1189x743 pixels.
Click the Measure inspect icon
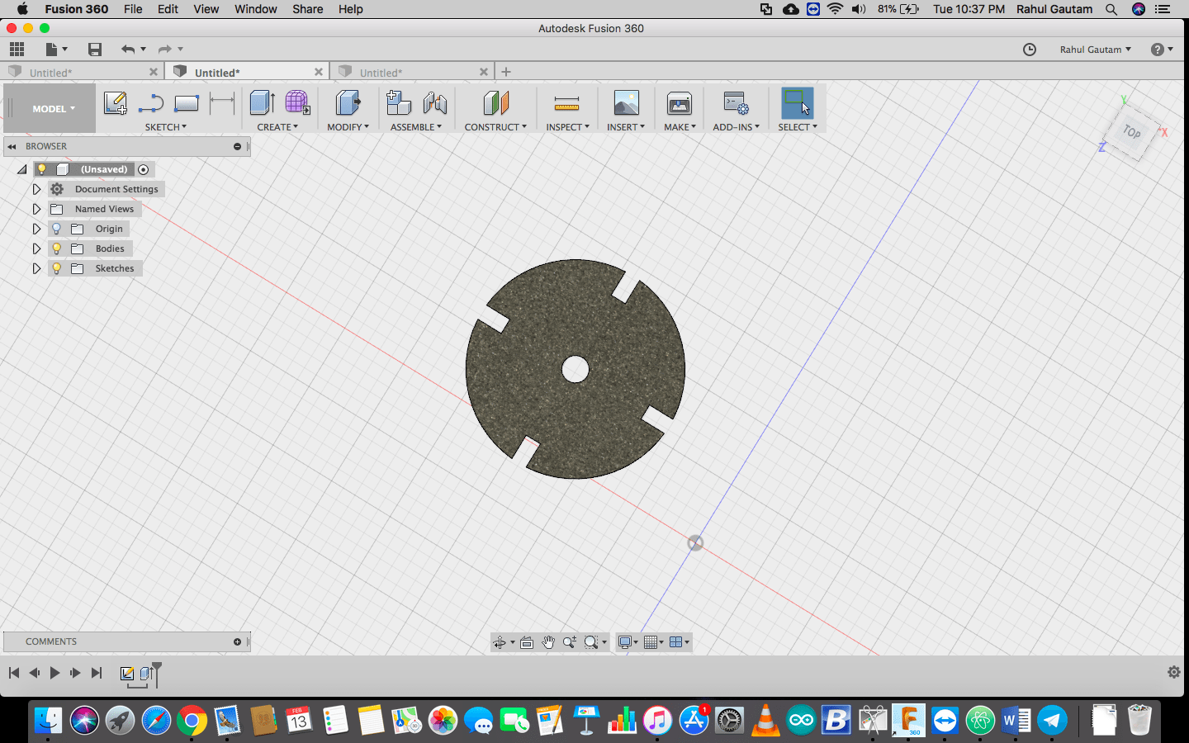[566, 103]
